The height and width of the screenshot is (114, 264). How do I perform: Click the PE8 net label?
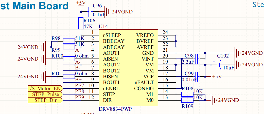[79, 91]
